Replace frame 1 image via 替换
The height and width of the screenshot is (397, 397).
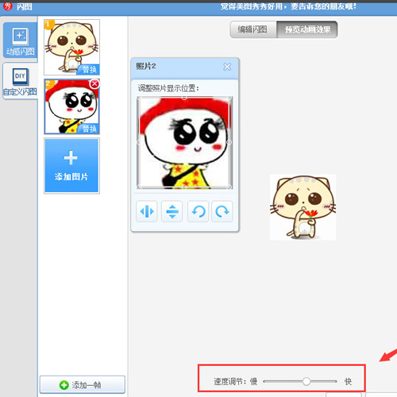click(x=89, y=70)
